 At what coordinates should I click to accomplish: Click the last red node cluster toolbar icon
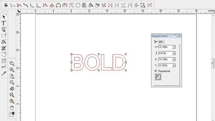[149, 5]
